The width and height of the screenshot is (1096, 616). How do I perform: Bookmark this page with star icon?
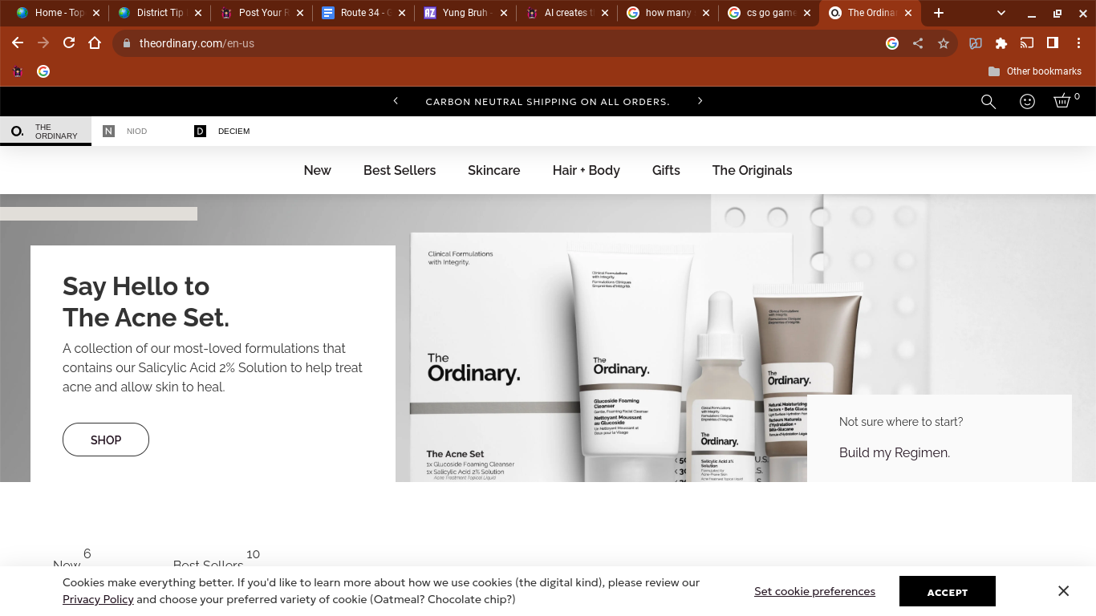(x=944, y=43)
